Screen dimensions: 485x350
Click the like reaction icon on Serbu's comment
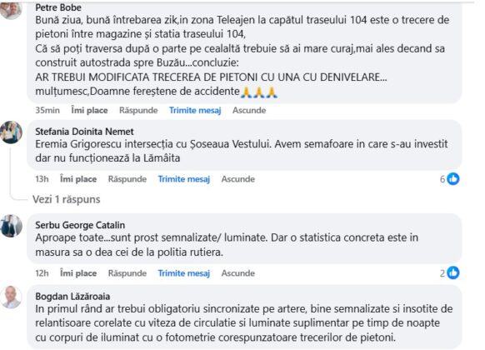pyautogui.click(x=453, y=272)
